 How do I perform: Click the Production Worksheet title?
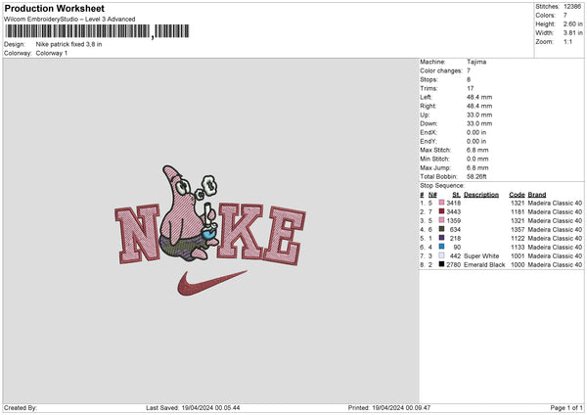point(54,8)
